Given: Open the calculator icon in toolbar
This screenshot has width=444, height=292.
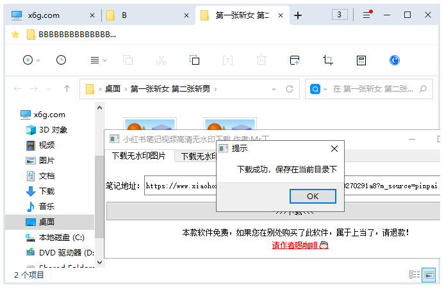Looking at the screenshot, I should (x=361, y=60).
